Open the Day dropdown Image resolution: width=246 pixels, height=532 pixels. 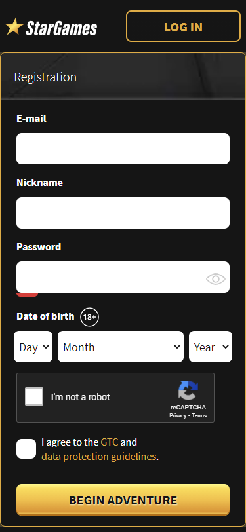point(33,347)
